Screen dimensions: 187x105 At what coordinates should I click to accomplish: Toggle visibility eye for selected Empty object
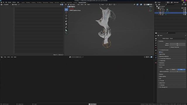click(x=184, y=13)
